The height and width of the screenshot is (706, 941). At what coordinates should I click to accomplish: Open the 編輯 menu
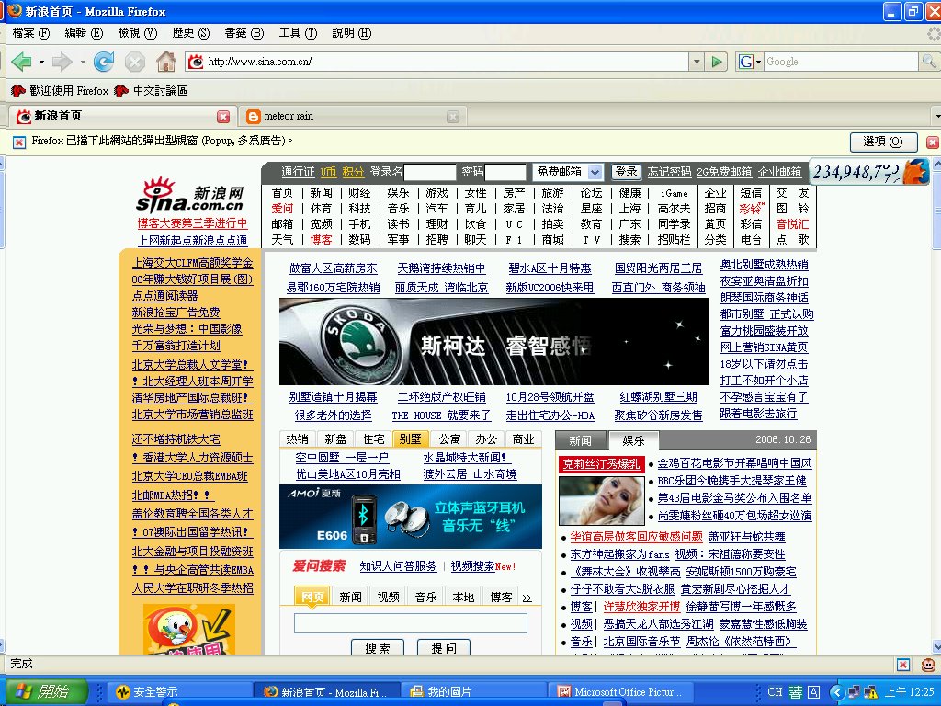pyautogui.click(x=84, y=33)
